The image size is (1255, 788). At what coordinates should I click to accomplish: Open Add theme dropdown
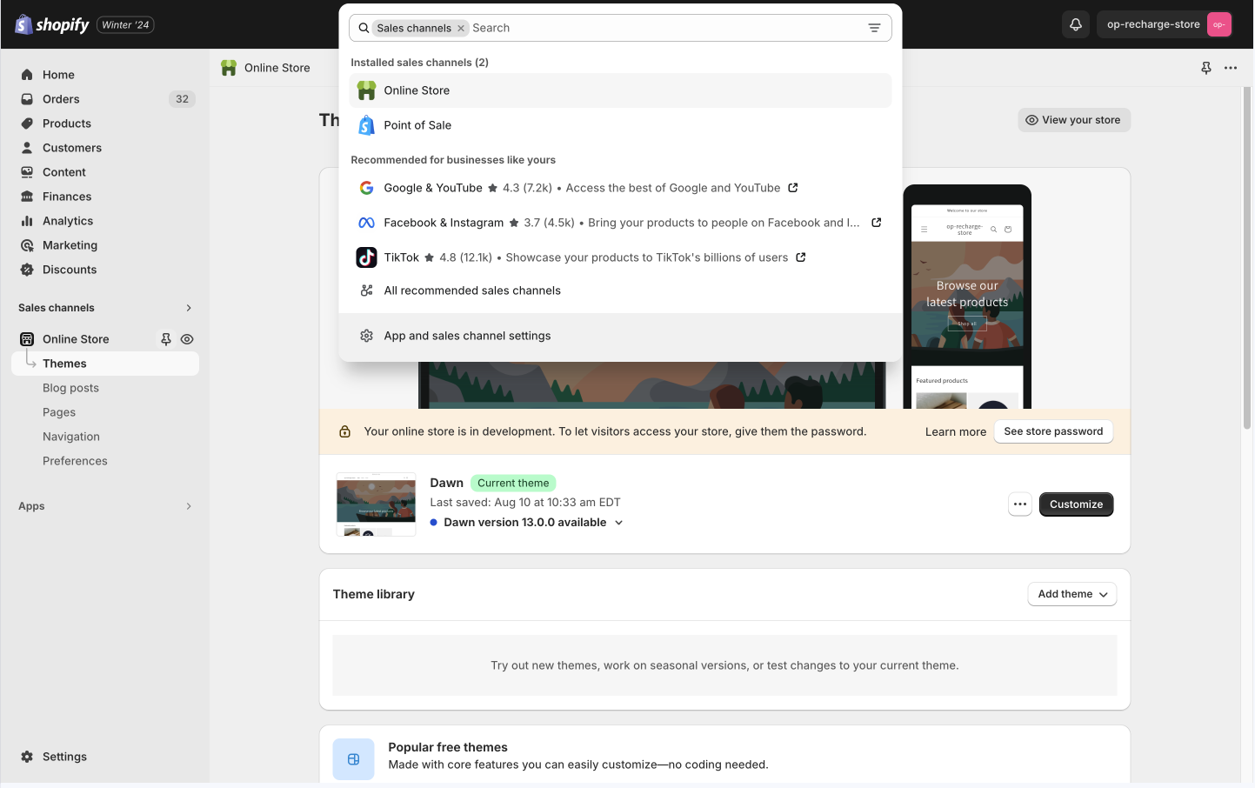point(1072,594)
